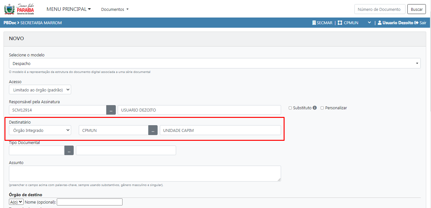Open search button beside Destinatário CPMUN field
This screenshot has width=431, height=208.
[x=153, y=130]
